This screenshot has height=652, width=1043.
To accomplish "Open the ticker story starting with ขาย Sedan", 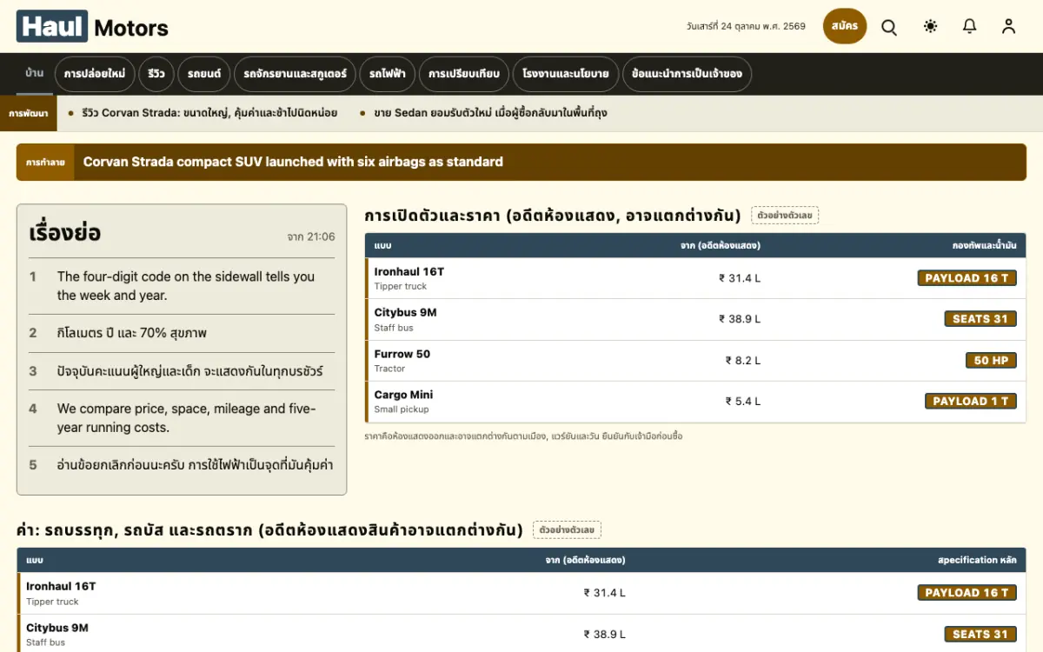I will 491,113.
